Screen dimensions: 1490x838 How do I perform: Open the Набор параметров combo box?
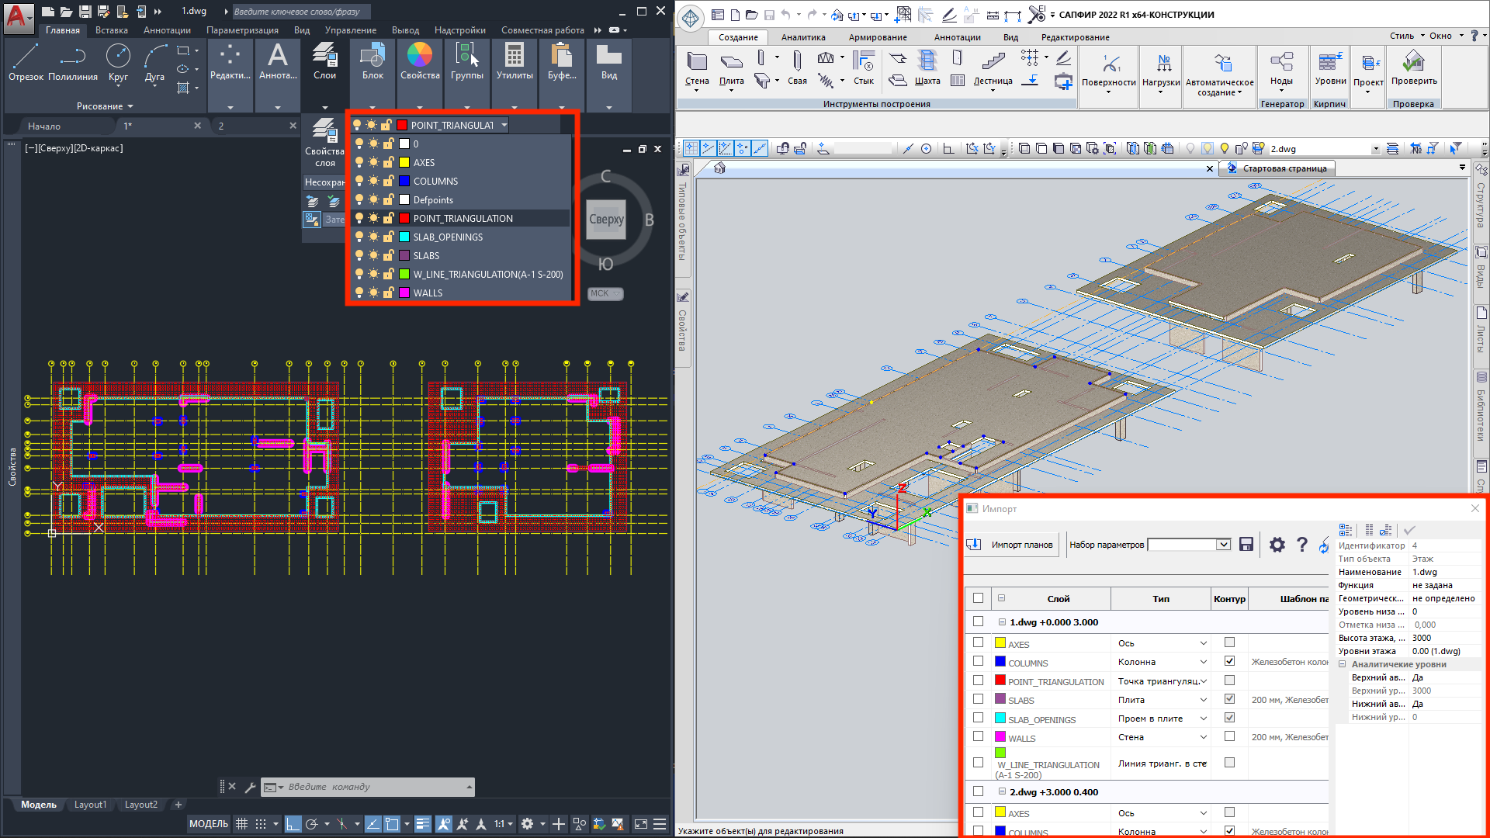1223,545
